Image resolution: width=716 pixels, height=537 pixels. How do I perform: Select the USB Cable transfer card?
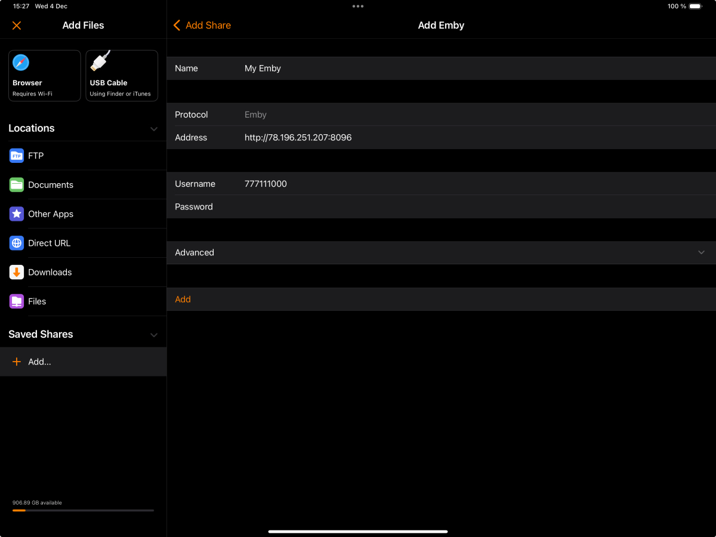coord(122,76)
